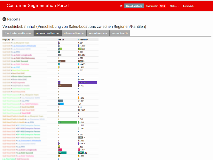
Task: Select the Bestätigte Verschiebungen tab
Action: [x=48, y=33]
